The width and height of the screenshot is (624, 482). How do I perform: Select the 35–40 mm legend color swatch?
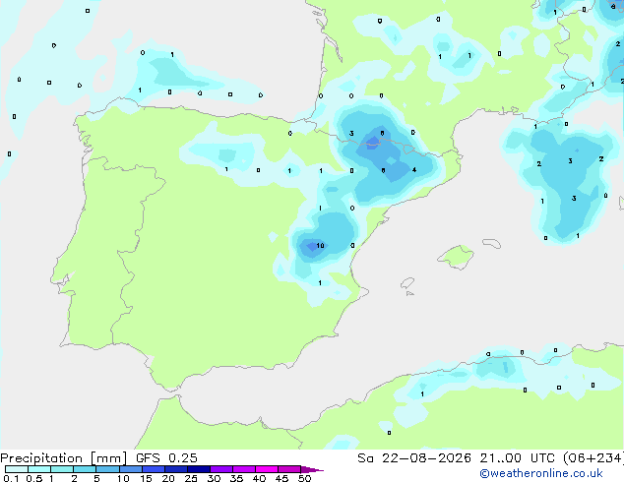243,469
